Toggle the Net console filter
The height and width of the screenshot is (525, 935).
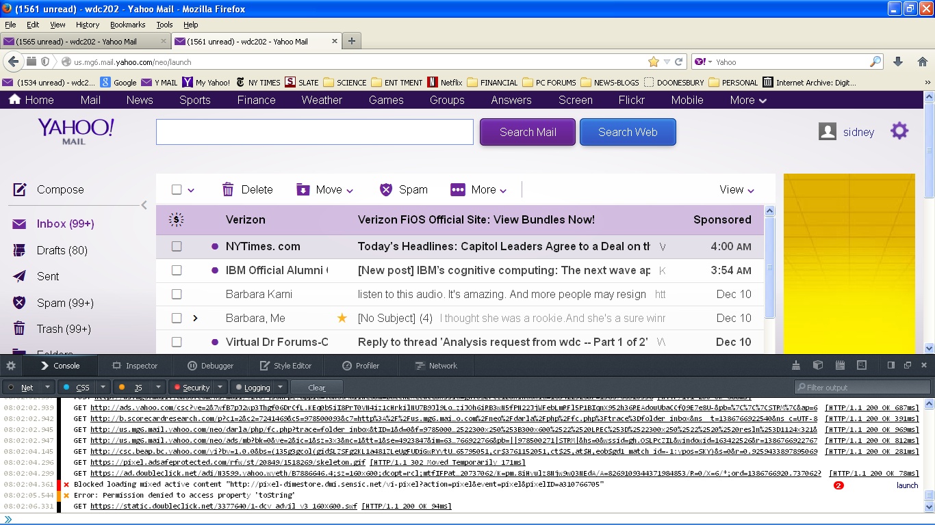pyautogui.click(x=22, y=388)
